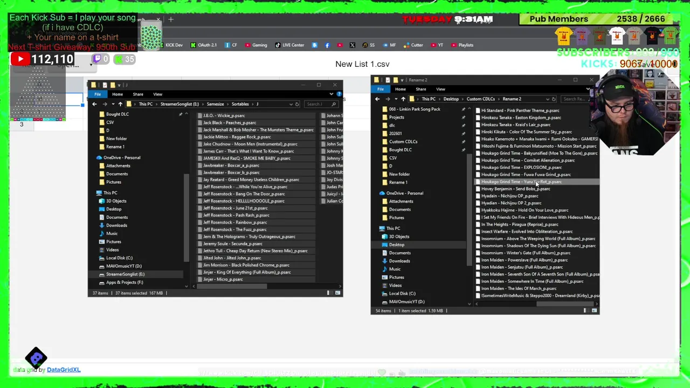Click Up arrow in J window
Screen dimensions: 690x388
tap(120, 104)
